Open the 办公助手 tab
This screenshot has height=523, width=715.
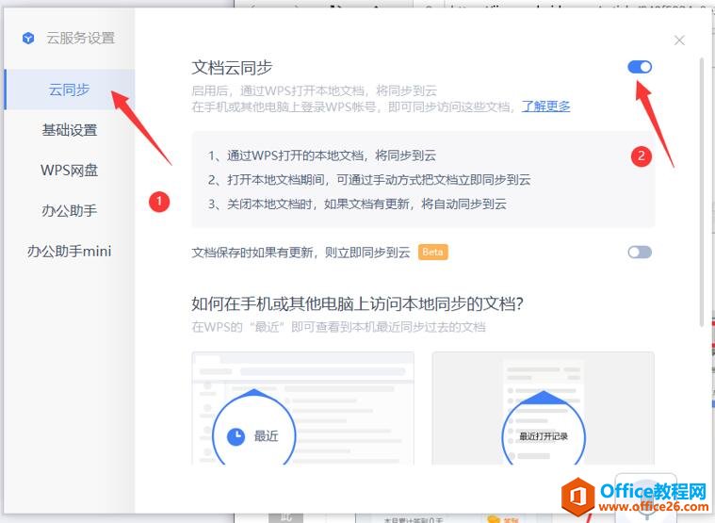pyautogui.click(x=70, y=211)
